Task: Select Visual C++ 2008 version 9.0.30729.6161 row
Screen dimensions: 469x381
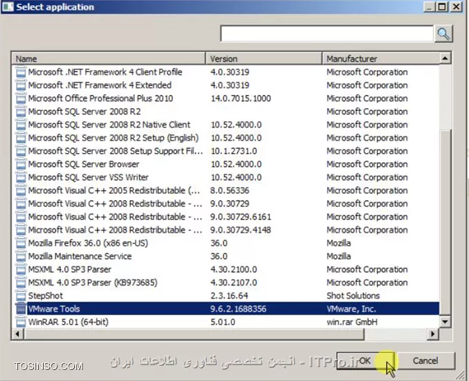Action: pos(226,217)
